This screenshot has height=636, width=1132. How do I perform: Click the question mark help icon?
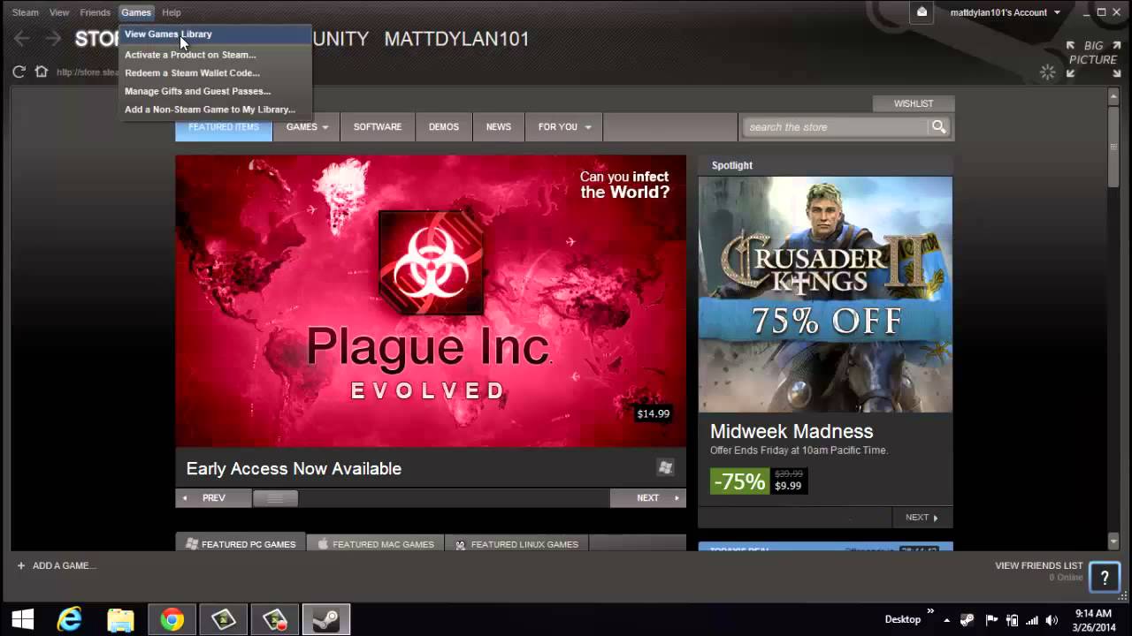point(1105,578)
